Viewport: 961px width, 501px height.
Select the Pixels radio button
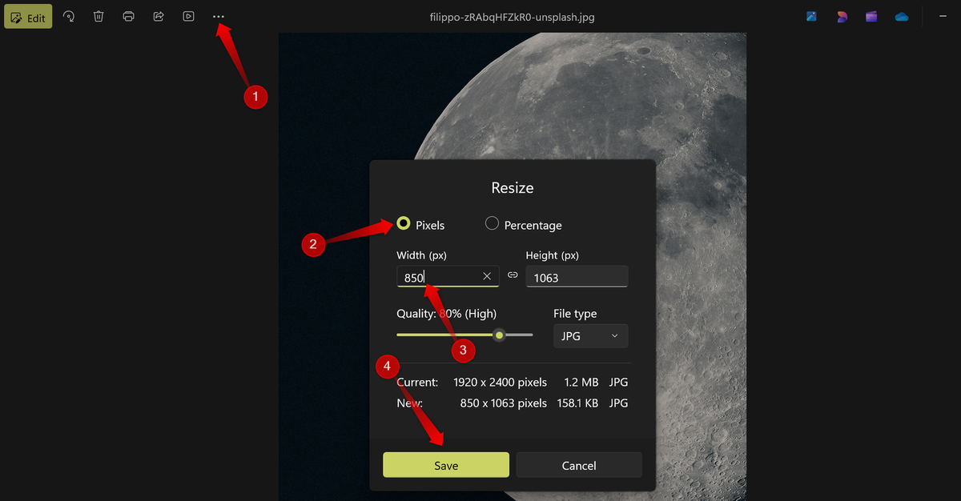404,224
